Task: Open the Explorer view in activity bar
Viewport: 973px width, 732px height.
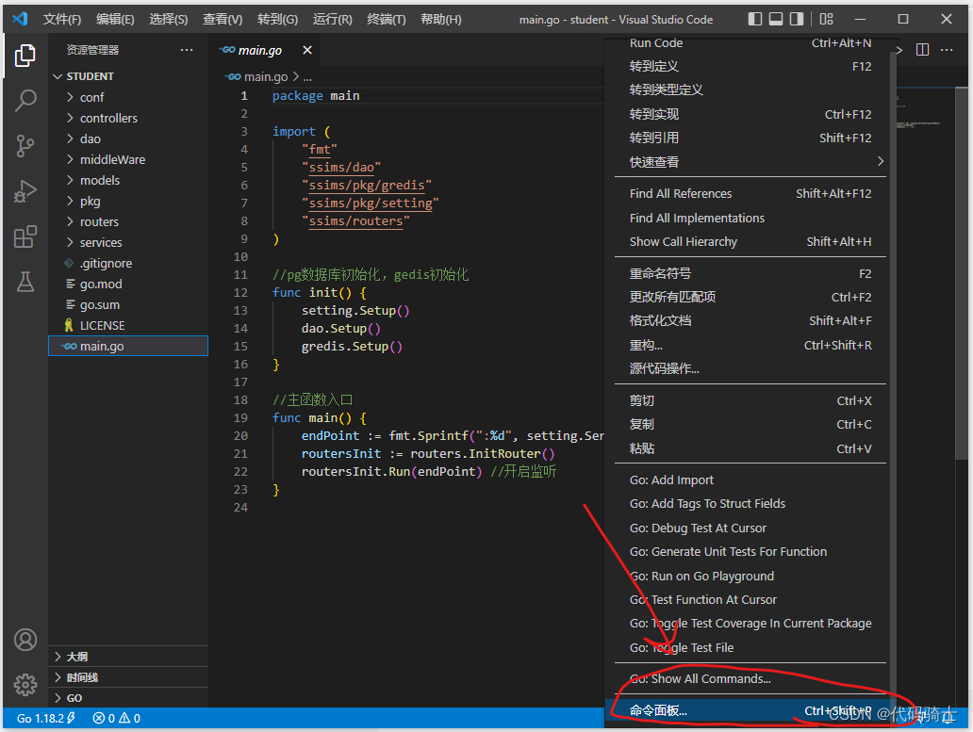Action: (25, 56)
